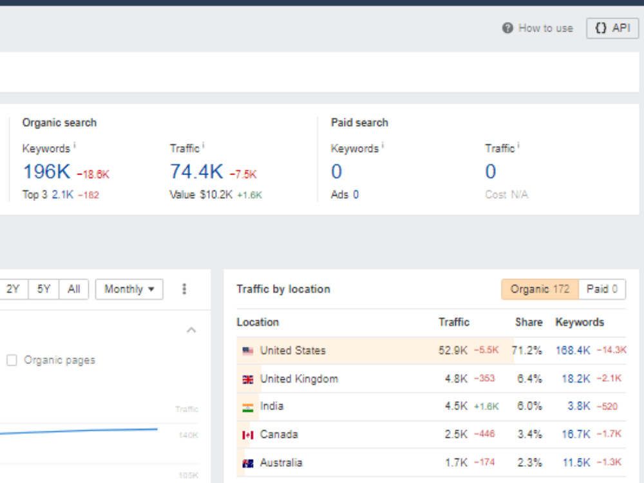Click the How to use help icon
This screenshot has width=644, height=483.
pyautogui.click(x=507, y=28)
